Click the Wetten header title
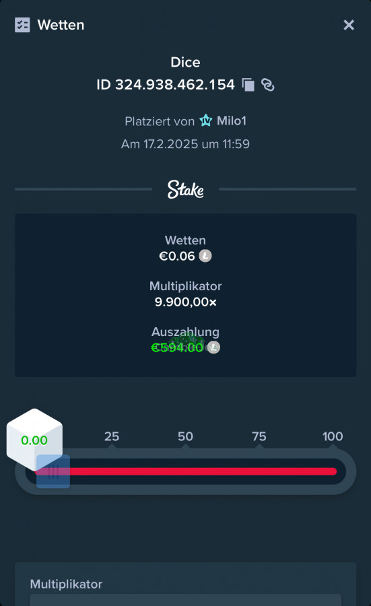Image resolution: width=371 pixels, height=606 pixels. [x=61, y=25]
